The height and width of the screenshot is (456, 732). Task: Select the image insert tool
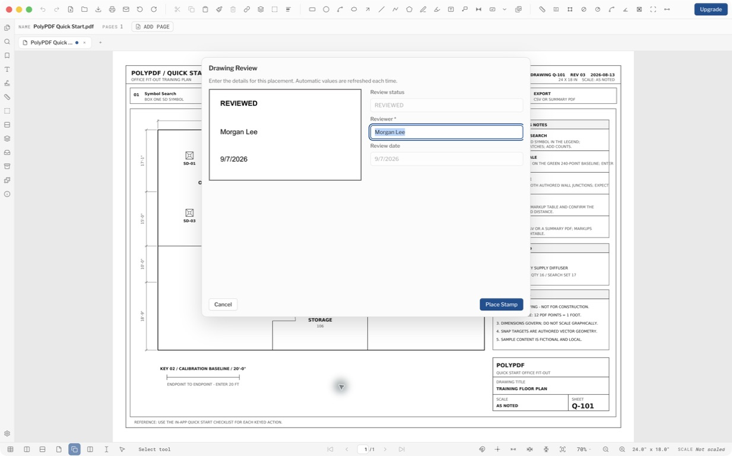(518, 9)
